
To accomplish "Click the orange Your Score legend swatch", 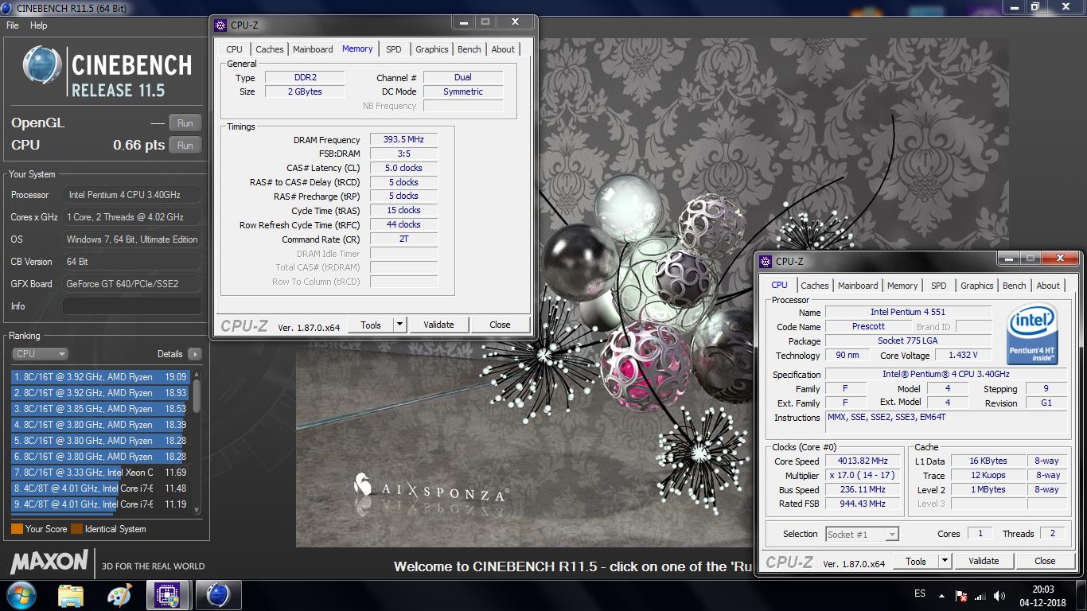I will click(x=17, y=529).
